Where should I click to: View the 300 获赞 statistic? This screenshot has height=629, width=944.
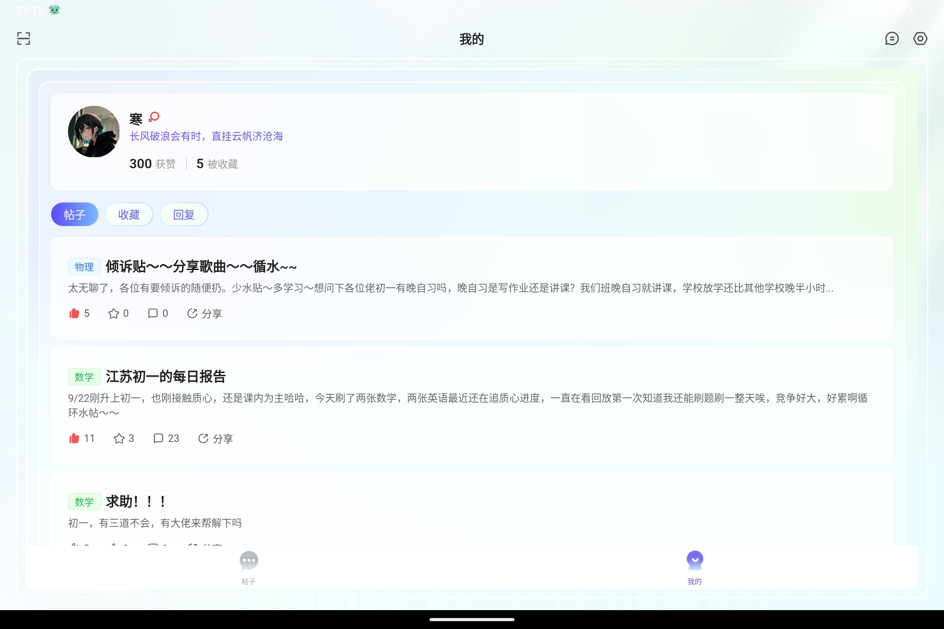(152, 164)
